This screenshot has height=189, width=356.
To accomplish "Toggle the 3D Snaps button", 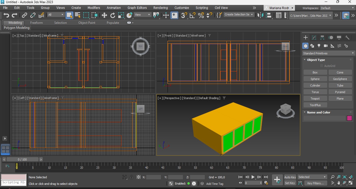I will click(x=184, y=15).
